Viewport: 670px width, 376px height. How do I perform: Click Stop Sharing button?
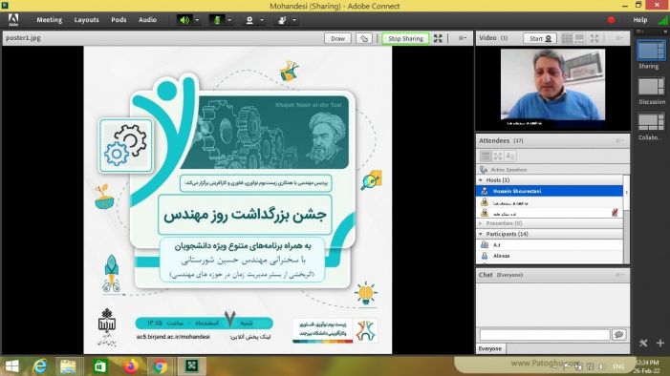tap(405, 38)
